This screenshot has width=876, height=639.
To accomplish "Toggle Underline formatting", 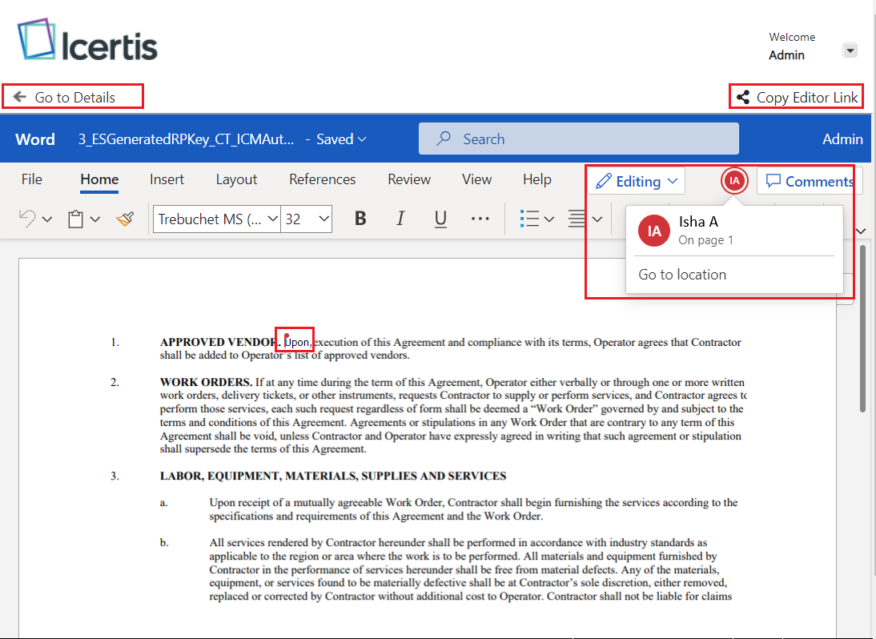I will click(440, 219).
